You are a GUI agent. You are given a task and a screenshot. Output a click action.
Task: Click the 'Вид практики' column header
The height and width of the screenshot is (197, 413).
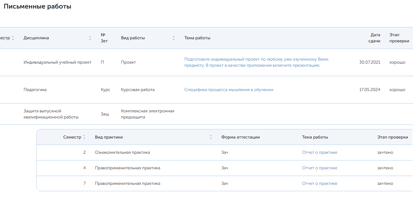pyautogui.click(x=109, y=137)
